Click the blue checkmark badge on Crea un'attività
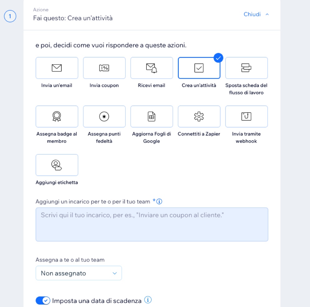 point(218,58)
